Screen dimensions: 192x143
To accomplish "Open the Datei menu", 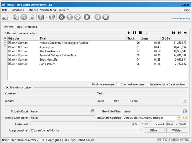I will coord(5,10).
